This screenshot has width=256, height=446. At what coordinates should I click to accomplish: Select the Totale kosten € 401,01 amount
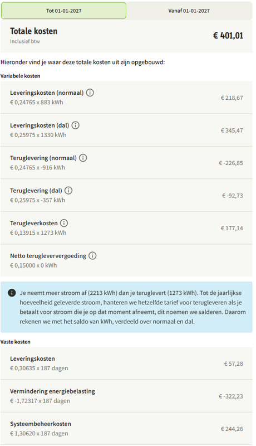point(228,36)
